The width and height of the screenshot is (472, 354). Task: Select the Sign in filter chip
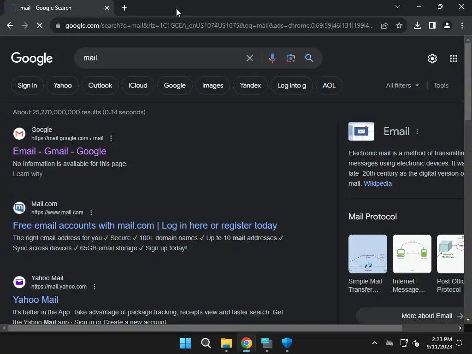[x=27, y=85]
